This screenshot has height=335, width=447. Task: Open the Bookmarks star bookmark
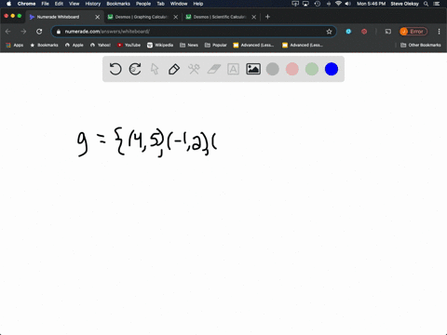click(x=45, y=45)
